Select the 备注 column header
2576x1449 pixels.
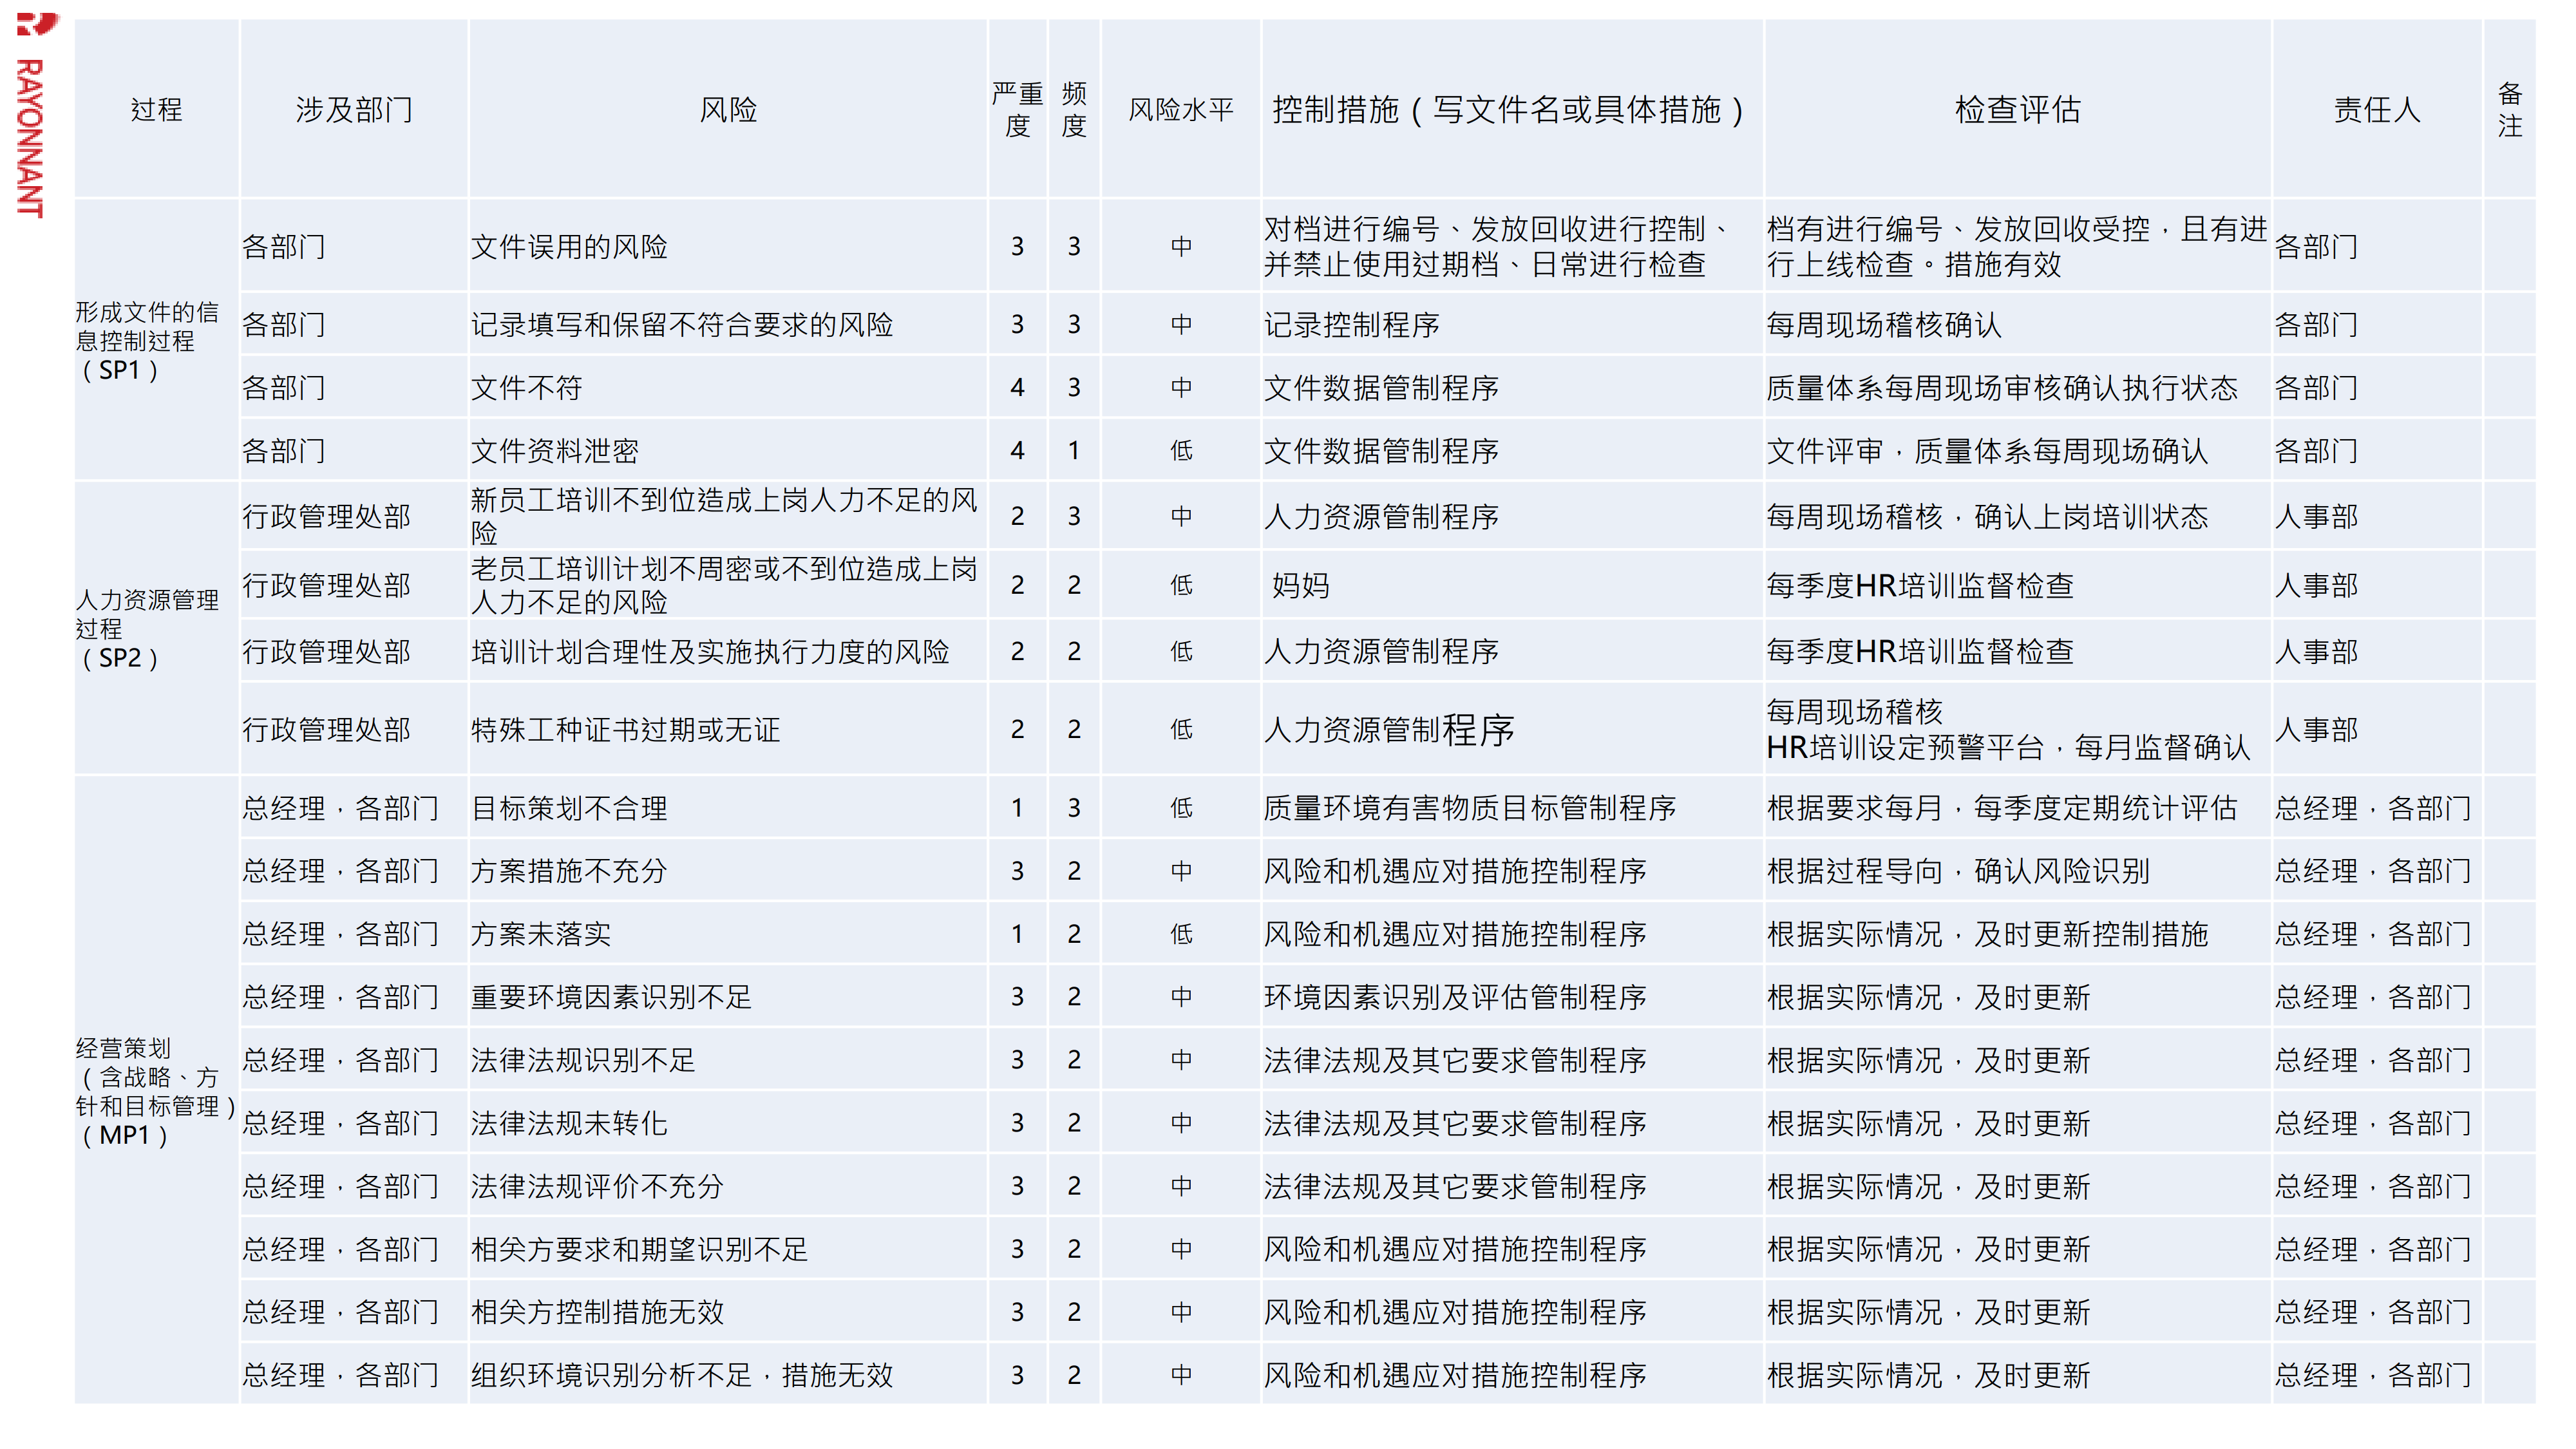pos(2510,109)
